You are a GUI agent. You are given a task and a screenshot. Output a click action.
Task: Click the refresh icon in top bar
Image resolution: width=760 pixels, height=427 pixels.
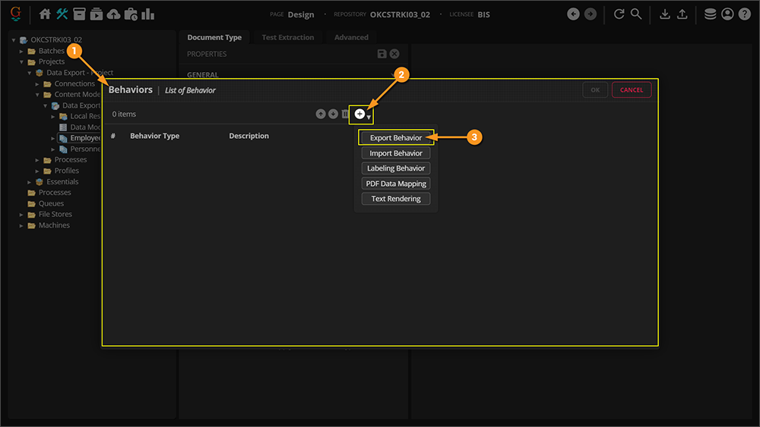coord(619,14)
